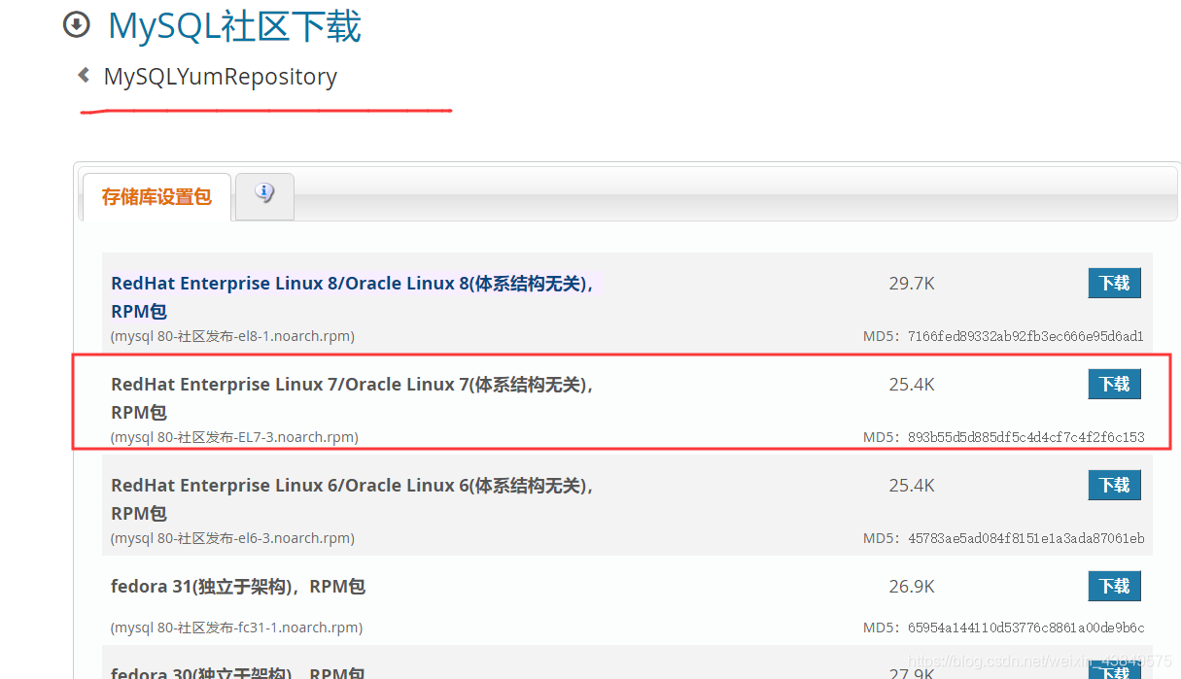The image size is (1181, 679).
Task: Download the RedHat Enterprise Linux 8 RPM package
Action: [1114, 283]
